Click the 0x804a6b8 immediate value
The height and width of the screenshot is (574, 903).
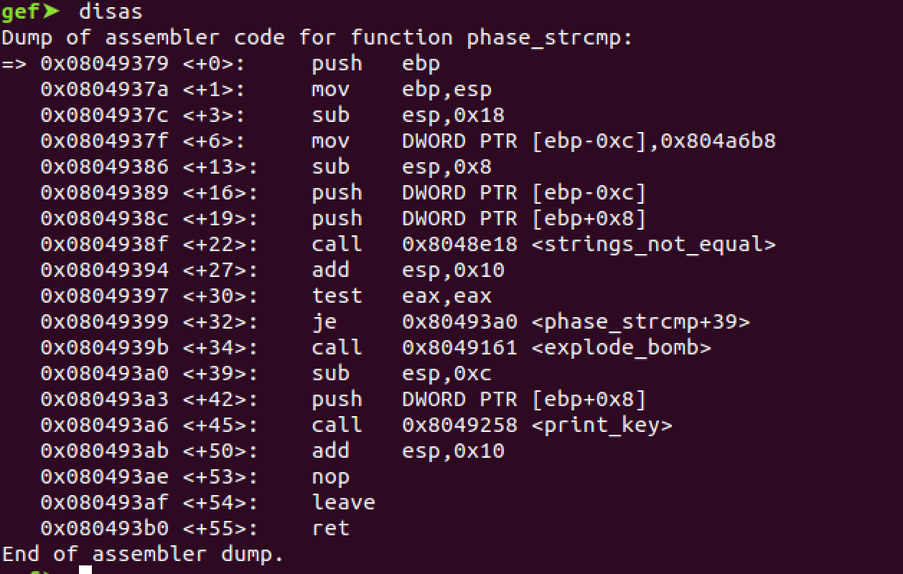point(719,141)
